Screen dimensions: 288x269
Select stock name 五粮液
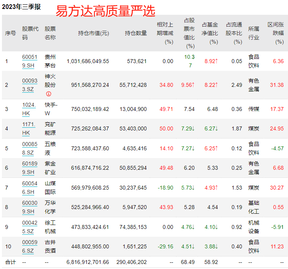click(50, 148)
